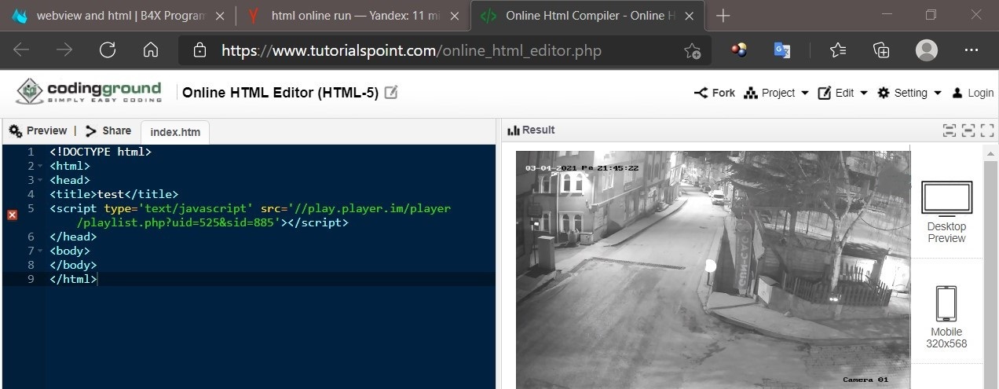
Task: Select Mobile 320x568 preview mode
Action: 946,317
